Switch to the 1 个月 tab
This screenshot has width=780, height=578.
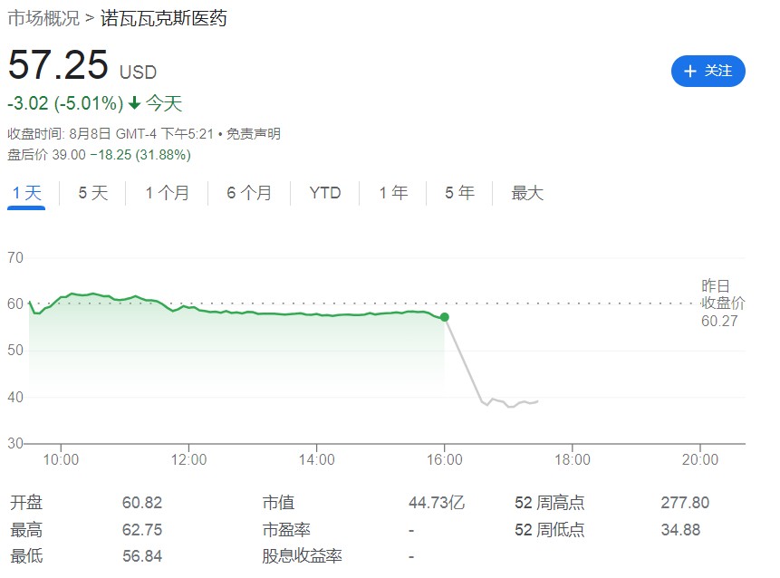(167, 193)
